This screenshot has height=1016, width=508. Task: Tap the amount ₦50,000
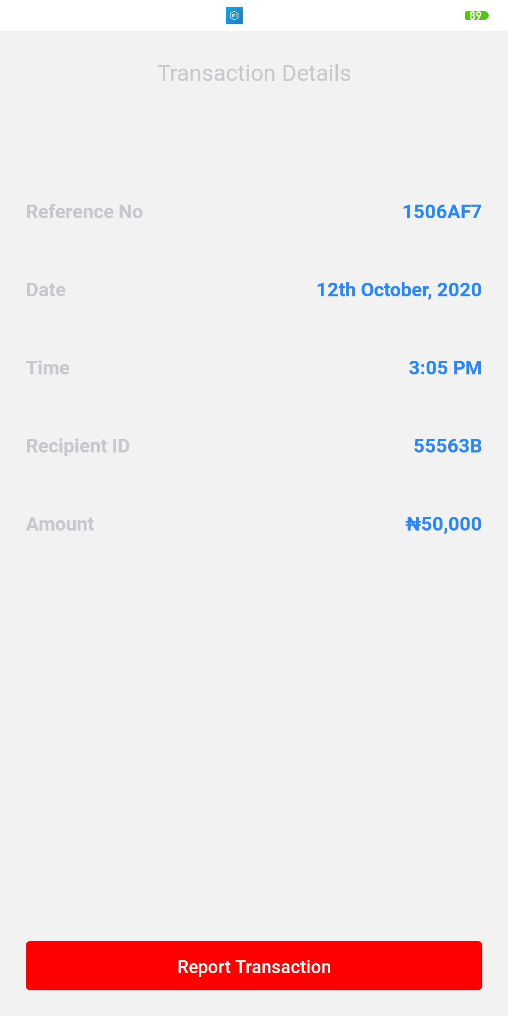pyautogui.click(x=444, y=524)
